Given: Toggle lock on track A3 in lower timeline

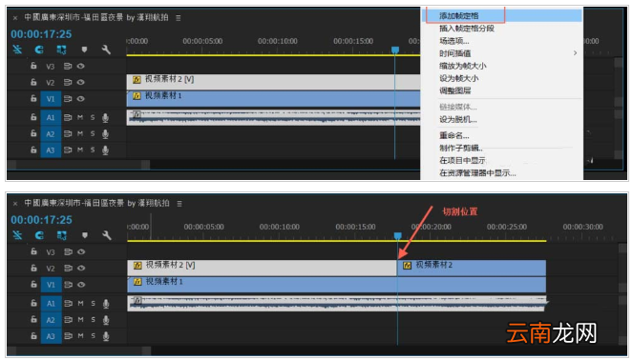Looking at the screenshot, I should 34,335.
